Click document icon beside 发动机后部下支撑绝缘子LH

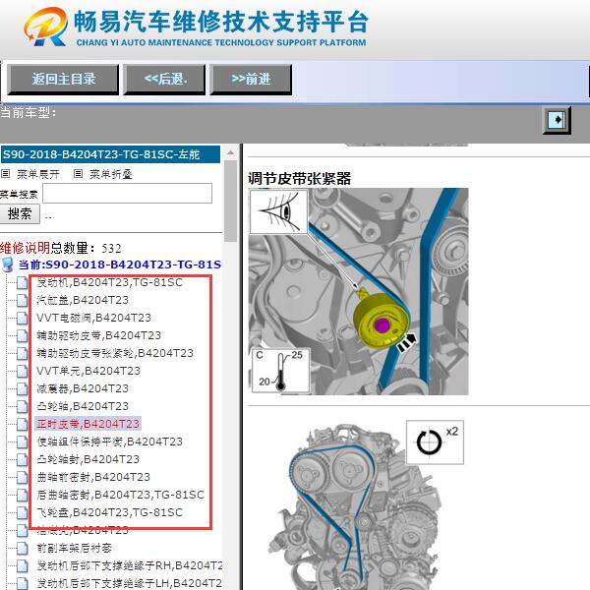point(23,583)
